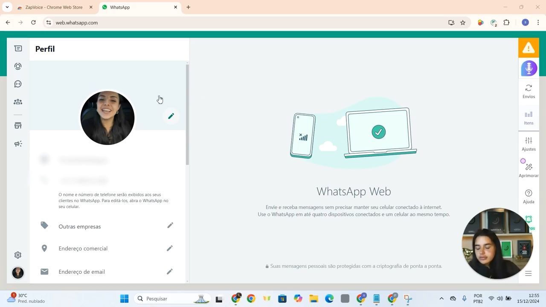Open a new browser tab

[x=189, y=7]
